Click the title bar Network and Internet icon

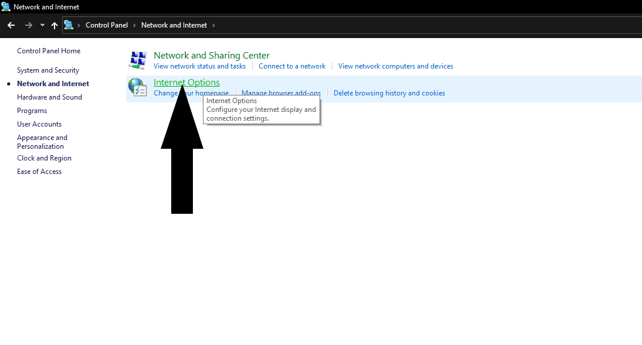pos(6,6)
